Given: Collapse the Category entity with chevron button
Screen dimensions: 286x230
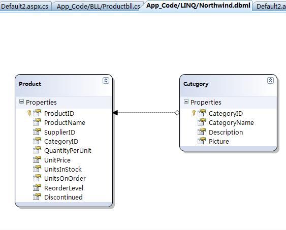Looking at the screenshot, I should 270,80.
